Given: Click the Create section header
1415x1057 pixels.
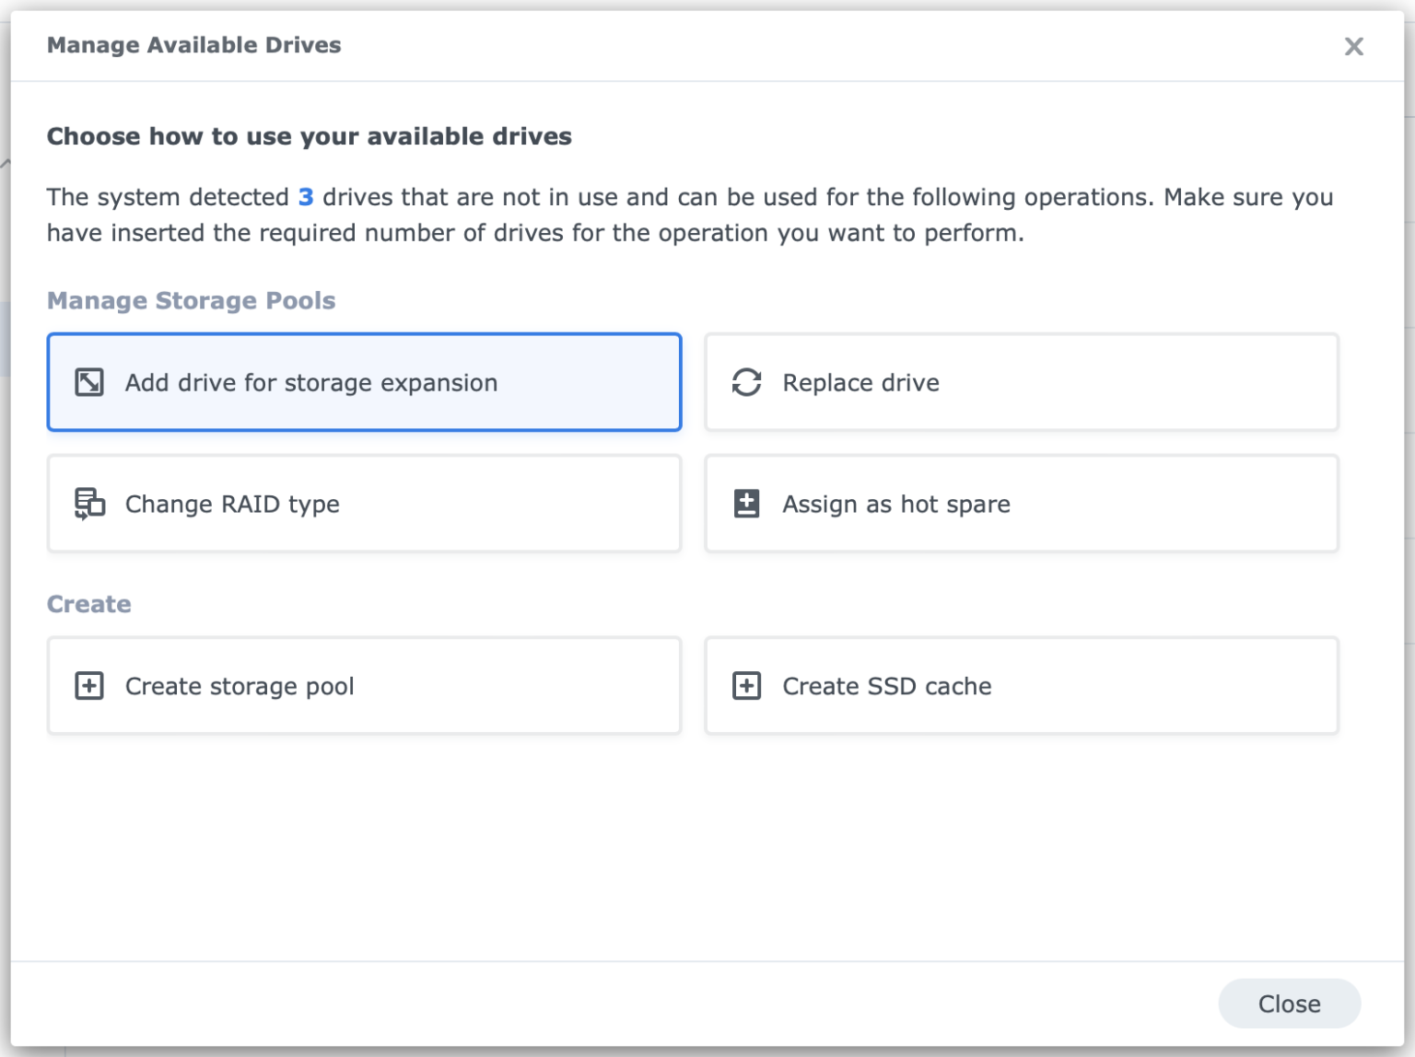Looking at the screenshot, I should coord(88,604).
